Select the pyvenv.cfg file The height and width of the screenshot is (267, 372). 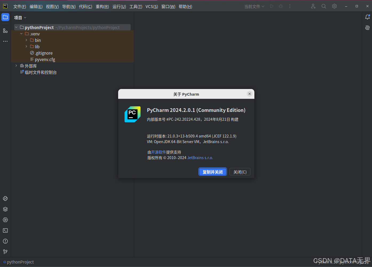click(45, 59)
